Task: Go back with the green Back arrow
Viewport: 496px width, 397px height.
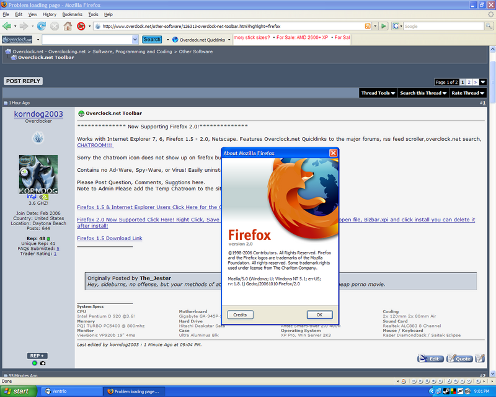Action: (x=7, y=26)
